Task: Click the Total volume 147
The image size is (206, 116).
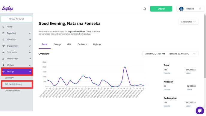Action: 165,70
